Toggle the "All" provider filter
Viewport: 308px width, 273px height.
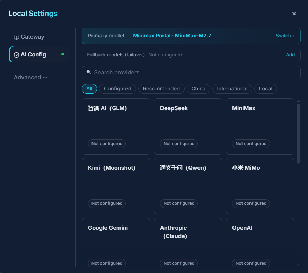tap(89, 89)
